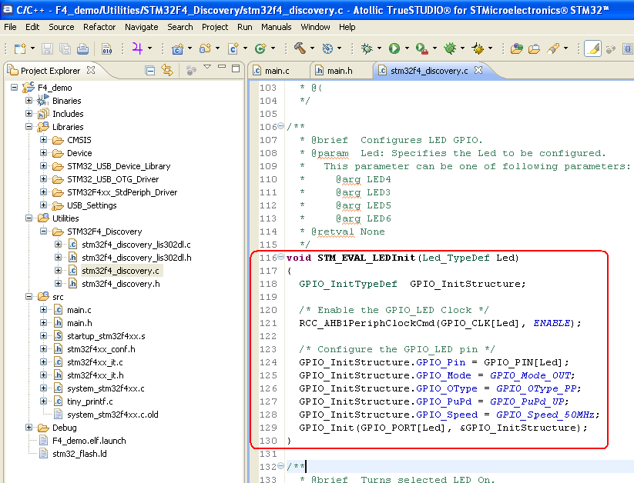Click the yellow bug toolbar icon
Image resolution: width=634 pixels, height=483 pixels.
(x=478, y=48)
